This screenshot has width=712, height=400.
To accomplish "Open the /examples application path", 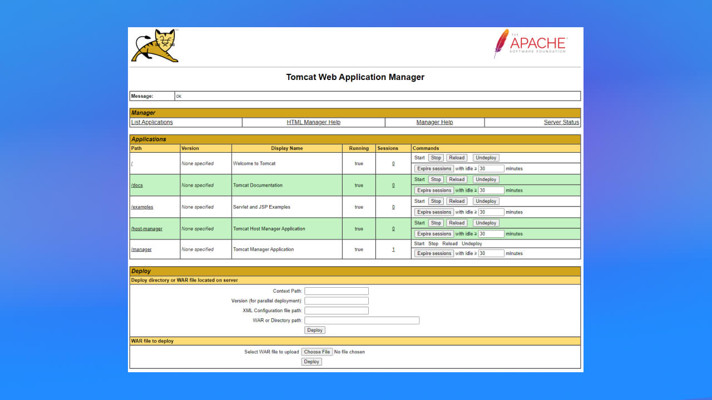I will [x=142, y=207].
